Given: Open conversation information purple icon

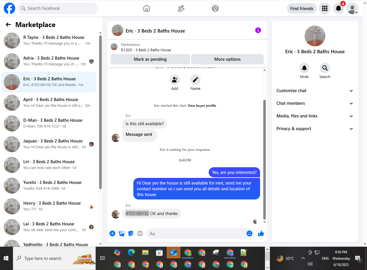Looking at the screenshot, I should (x=258, y=30).
